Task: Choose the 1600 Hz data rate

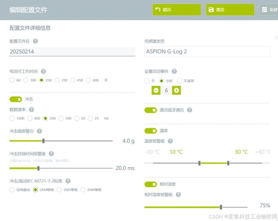Action: point(12,118)
